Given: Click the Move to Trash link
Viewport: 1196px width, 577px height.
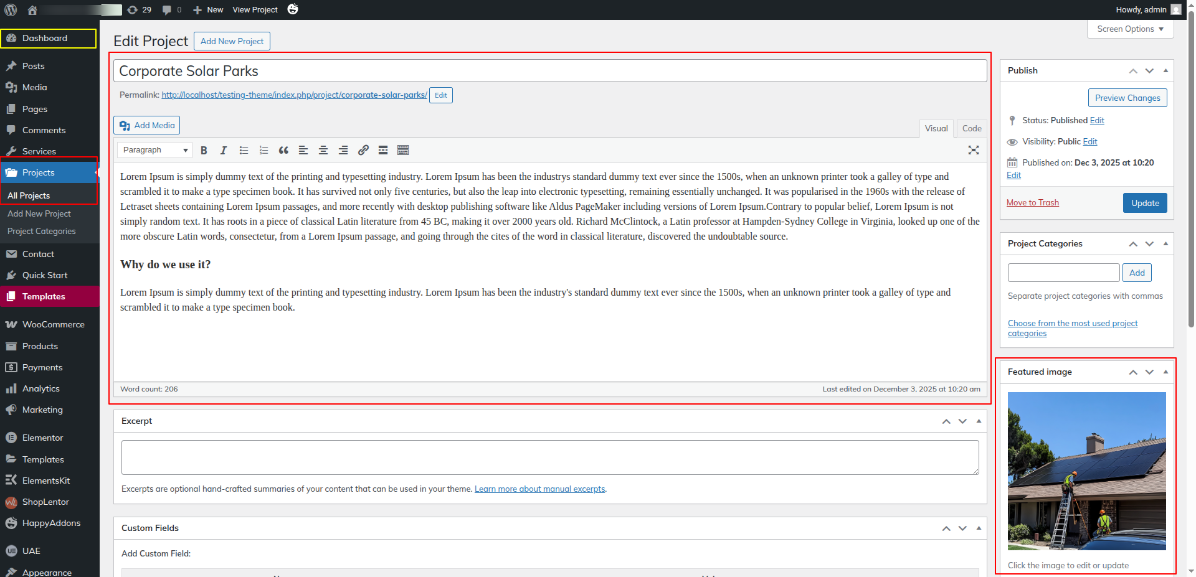Looking at the screenshot, I should point(1032,202).
